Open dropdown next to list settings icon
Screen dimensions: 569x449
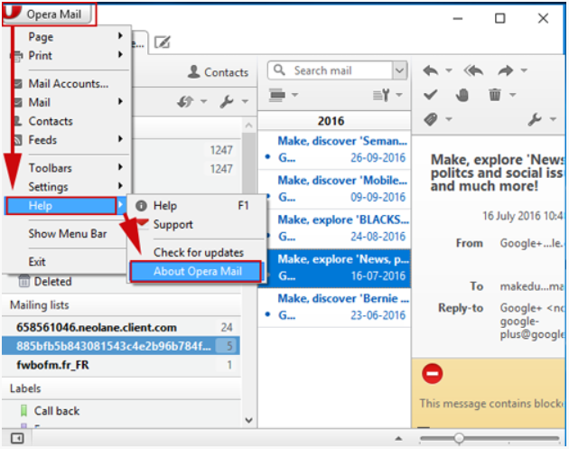coord(399,95)
